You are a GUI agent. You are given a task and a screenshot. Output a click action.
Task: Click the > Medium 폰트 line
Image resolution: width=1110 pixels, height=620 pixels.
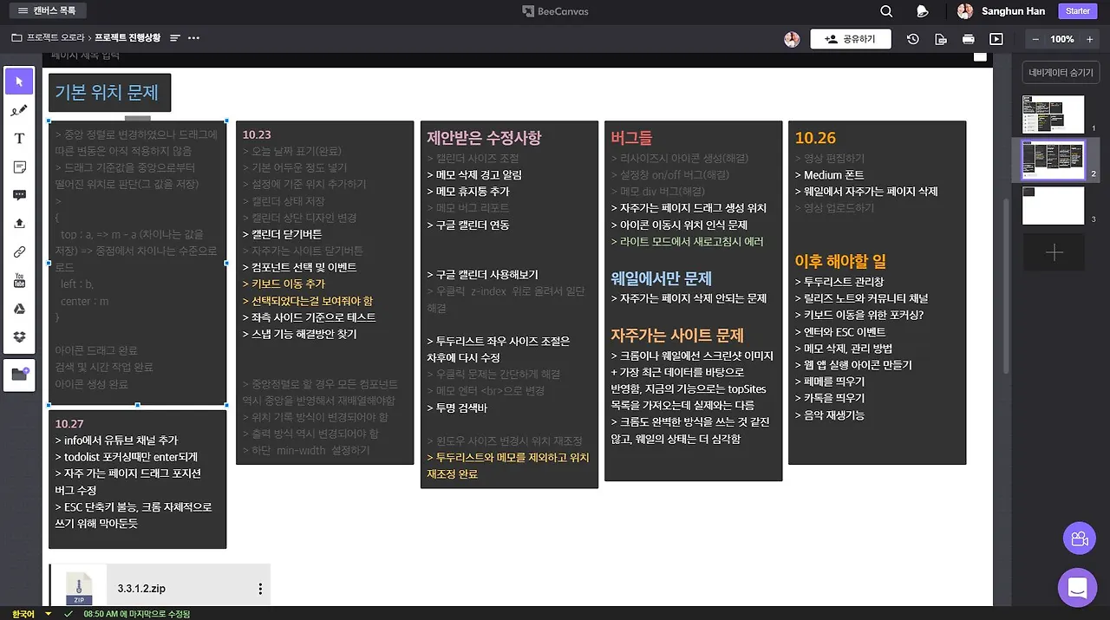pos(829,174)
